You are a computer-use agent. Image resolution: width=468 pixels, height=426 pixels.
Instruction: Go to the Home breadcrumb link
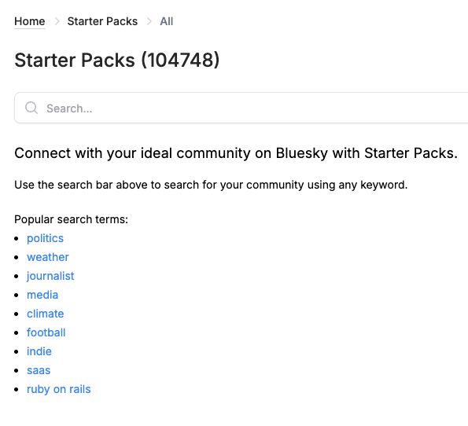click(x=30, y=21)
